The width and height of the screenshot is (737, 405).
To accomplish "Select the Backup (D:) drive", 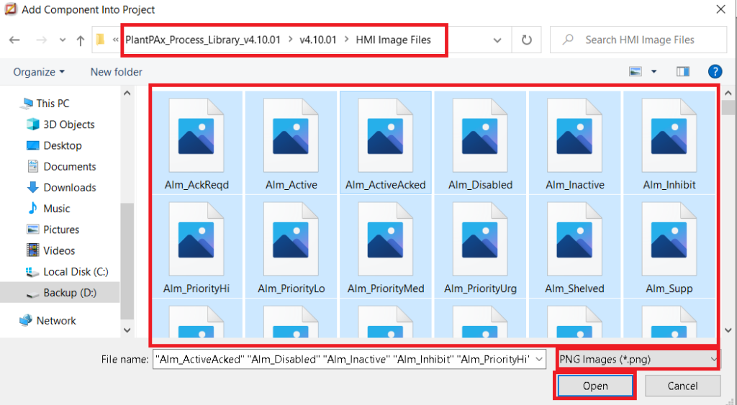I will tap(61, 293).
